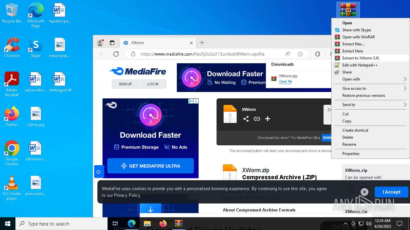This screenshot has width=410, height=230.
Task: Copy link icon for XWorm file
Action: click(257, 119)
